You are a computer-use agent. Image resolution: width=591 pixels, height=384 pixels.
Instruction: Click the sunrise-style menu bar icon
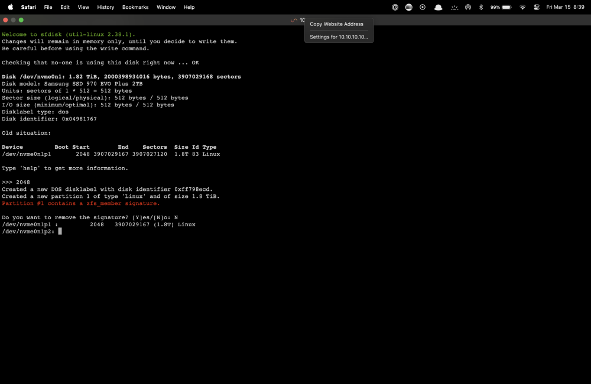point(454,7)
